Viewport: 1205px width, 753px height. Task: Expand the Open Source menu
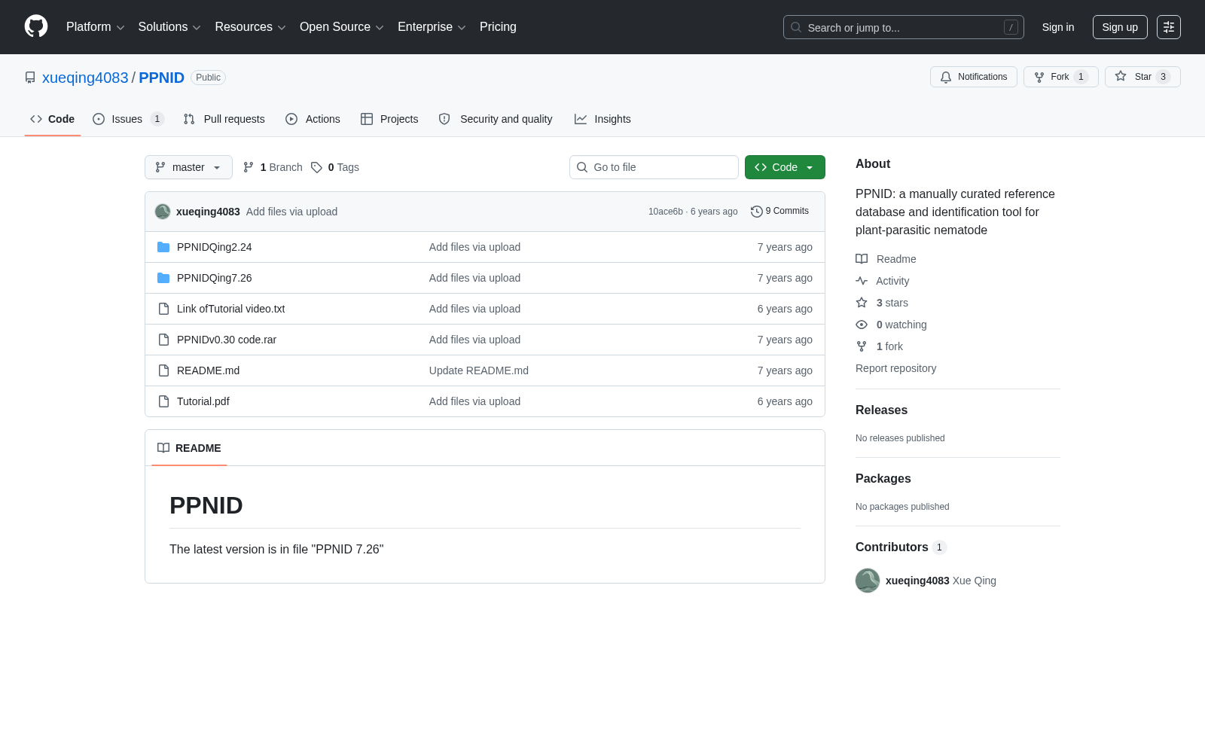coord(342,27)
